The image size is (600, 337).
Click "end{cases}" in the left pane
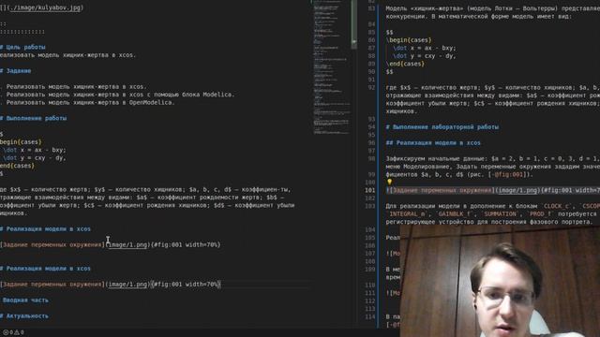17,166
